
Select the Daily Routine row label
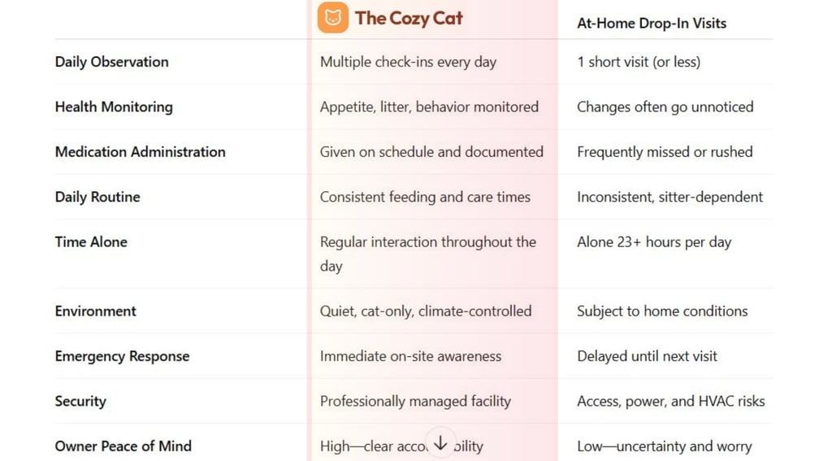[97, 197]
